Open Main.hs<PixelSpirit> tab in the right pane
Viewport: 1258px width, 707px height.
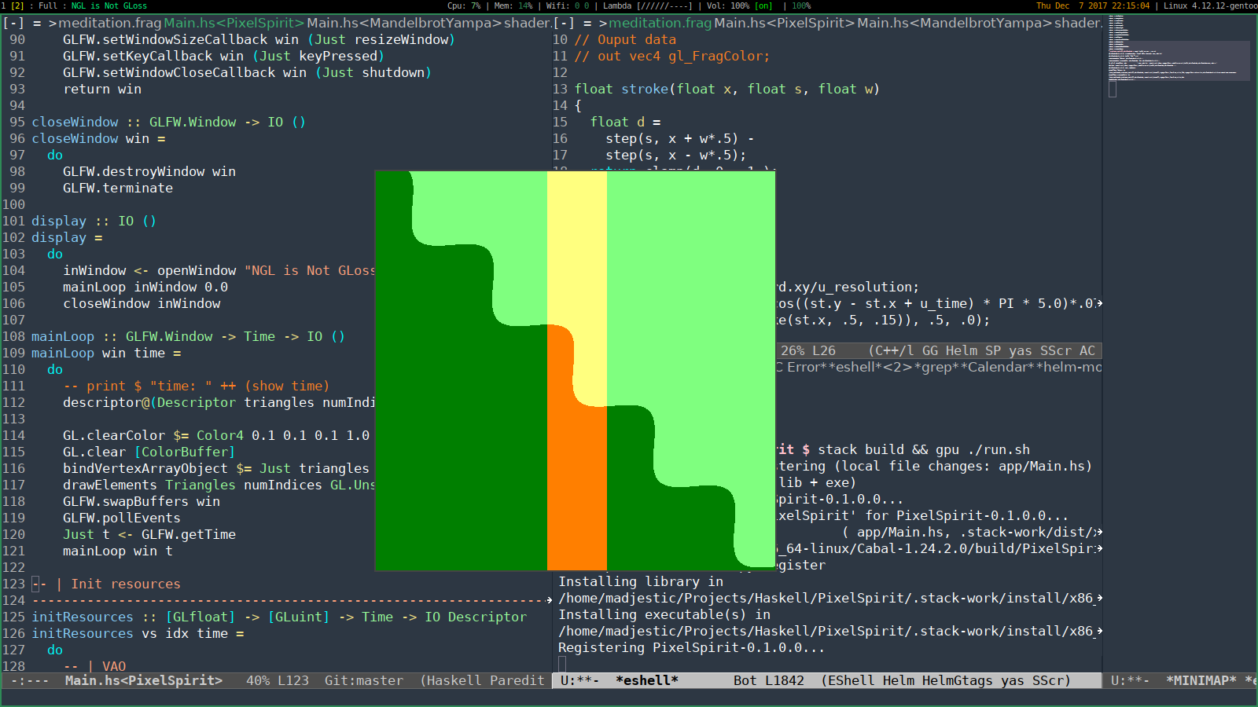click(784, 23)
